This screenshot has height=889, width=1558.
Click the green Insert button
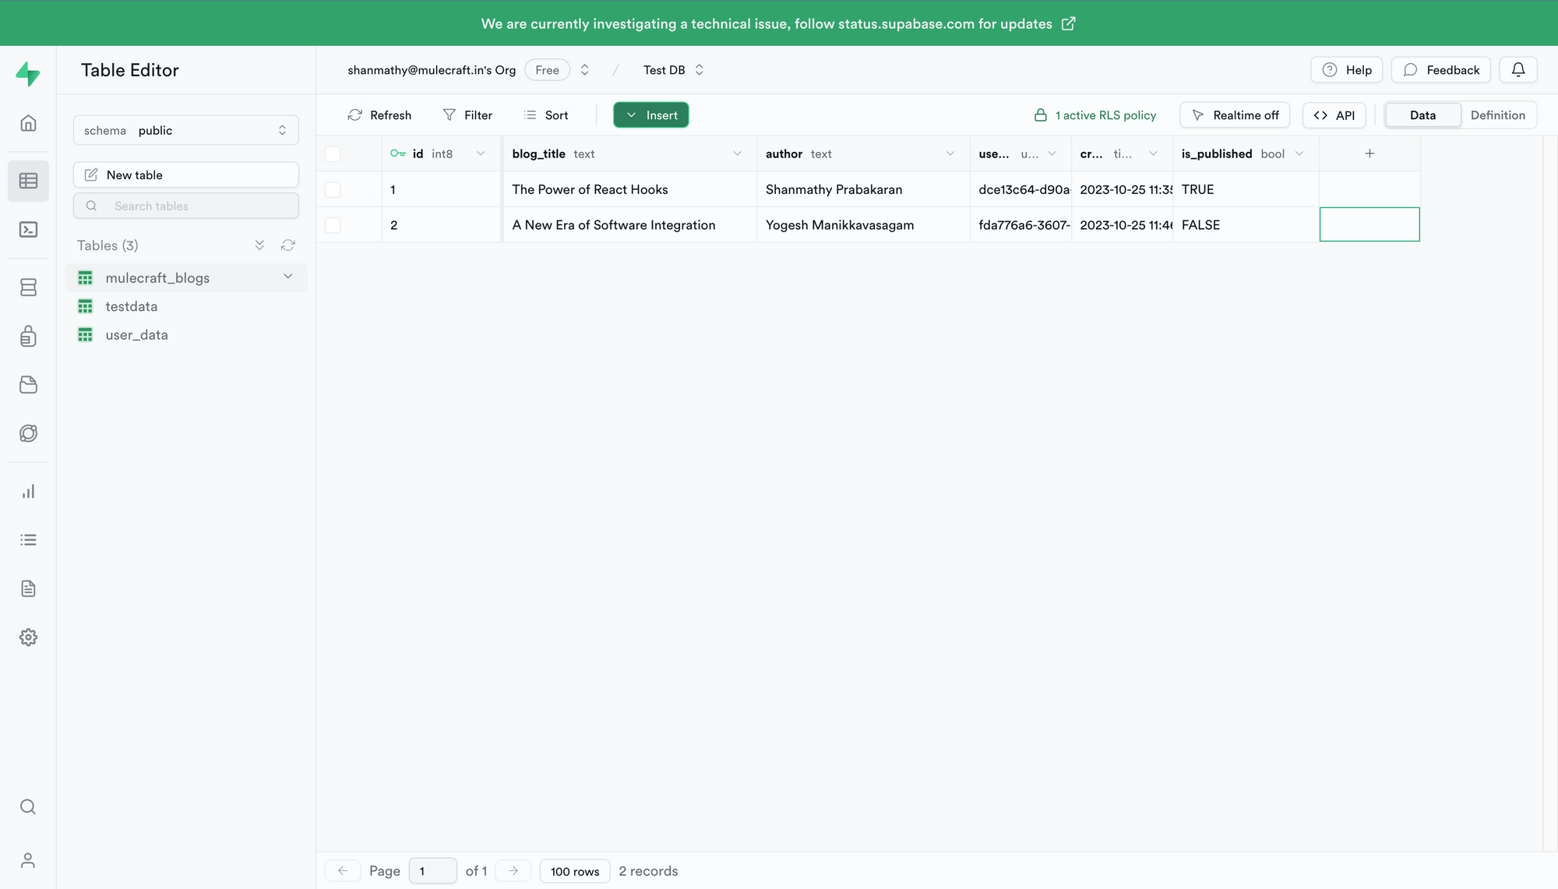[x=651, y=115]
